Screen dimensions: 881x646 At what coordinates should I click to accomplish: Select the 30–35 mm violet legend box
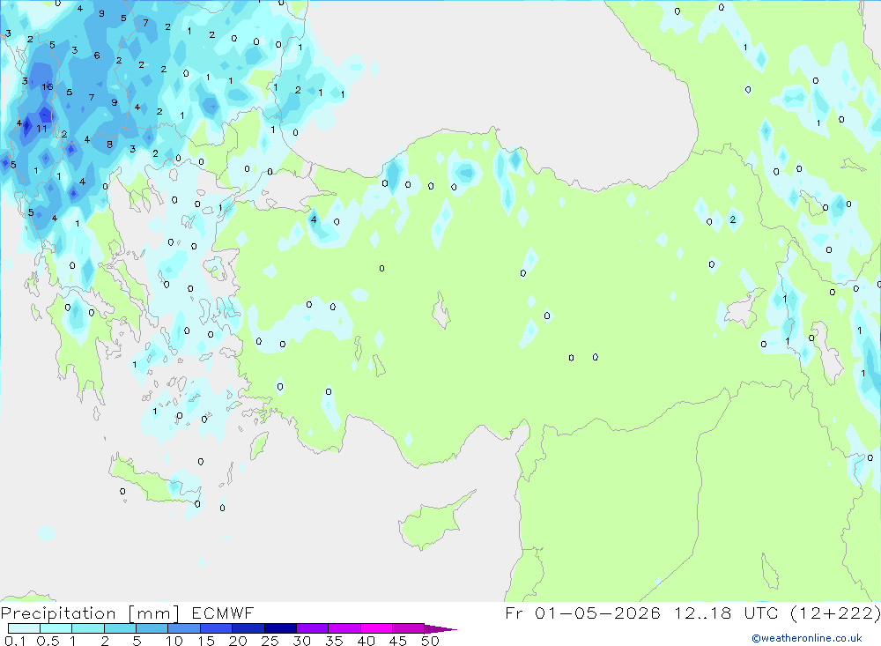coord(313,628)
